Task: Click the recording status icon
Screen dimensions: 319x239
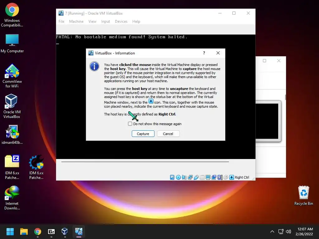Action: click(214, 177)
